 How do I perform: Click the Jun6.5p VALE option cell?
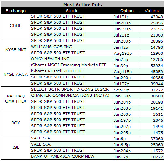pos(127,144)
